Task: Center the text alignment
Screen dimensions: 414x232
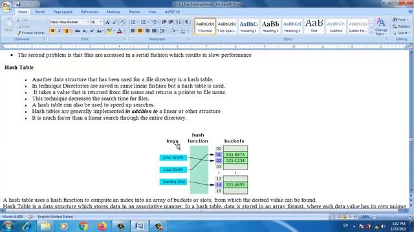Action: [140, 31]
